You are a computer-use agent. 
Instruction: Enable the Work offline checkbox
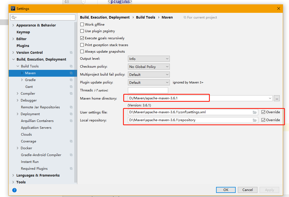82,24
